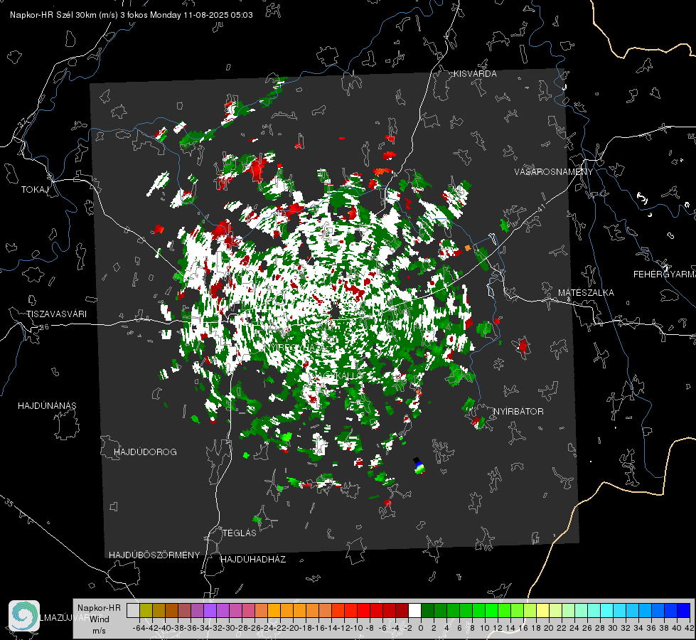
Task: Click the TOKAJ city label
Action: pos(35,190)
